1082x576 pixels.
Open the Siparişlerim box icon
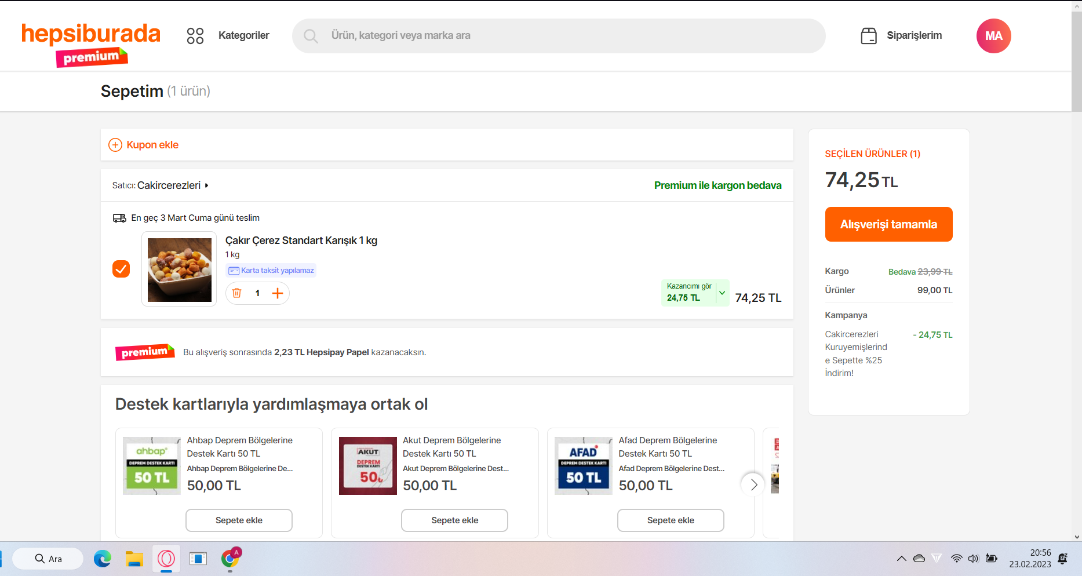point(869,36)
